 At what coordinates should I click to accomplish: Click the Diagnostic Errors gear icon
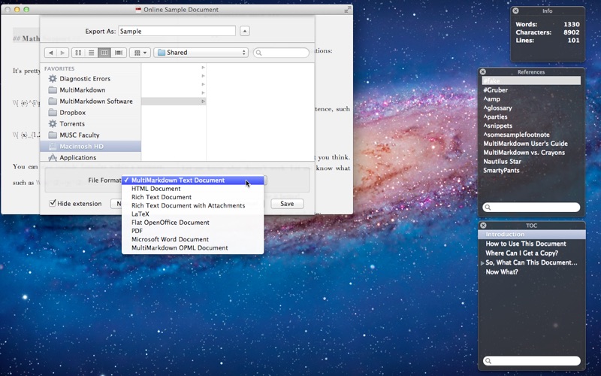(x=53, y=79)
